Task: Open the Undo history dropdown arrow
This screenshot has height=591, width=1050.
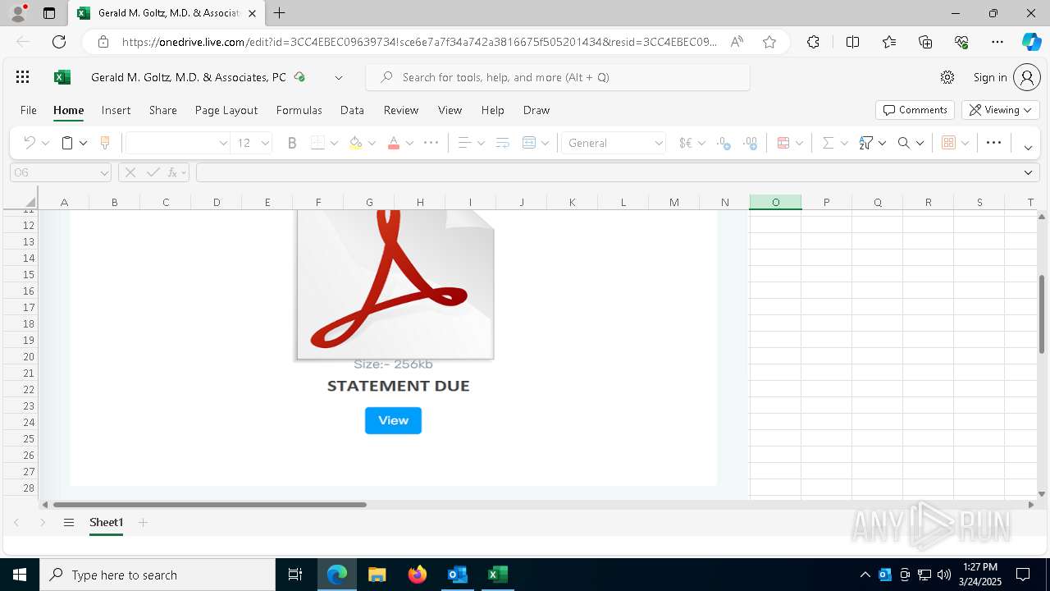Action: (x=45, y=143)
